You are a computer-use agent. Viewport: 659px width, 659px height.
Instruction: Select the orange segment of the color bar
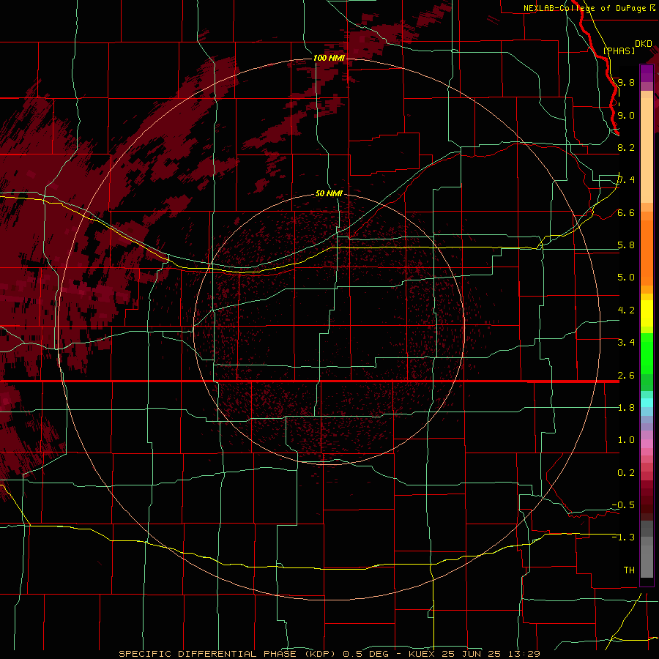click(647, 252)
